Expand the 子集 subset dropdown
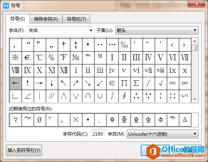 (157, 31)
